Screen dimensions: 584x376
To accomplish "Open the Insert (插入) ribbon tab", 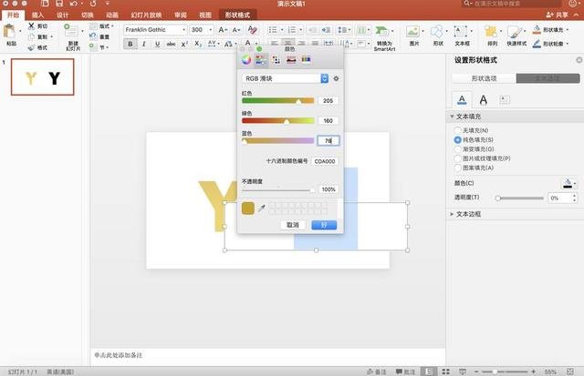I will click(37, 15).
